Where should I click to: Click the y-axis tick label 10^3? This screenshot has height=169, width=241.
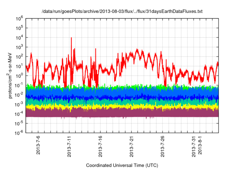[19, 47]
